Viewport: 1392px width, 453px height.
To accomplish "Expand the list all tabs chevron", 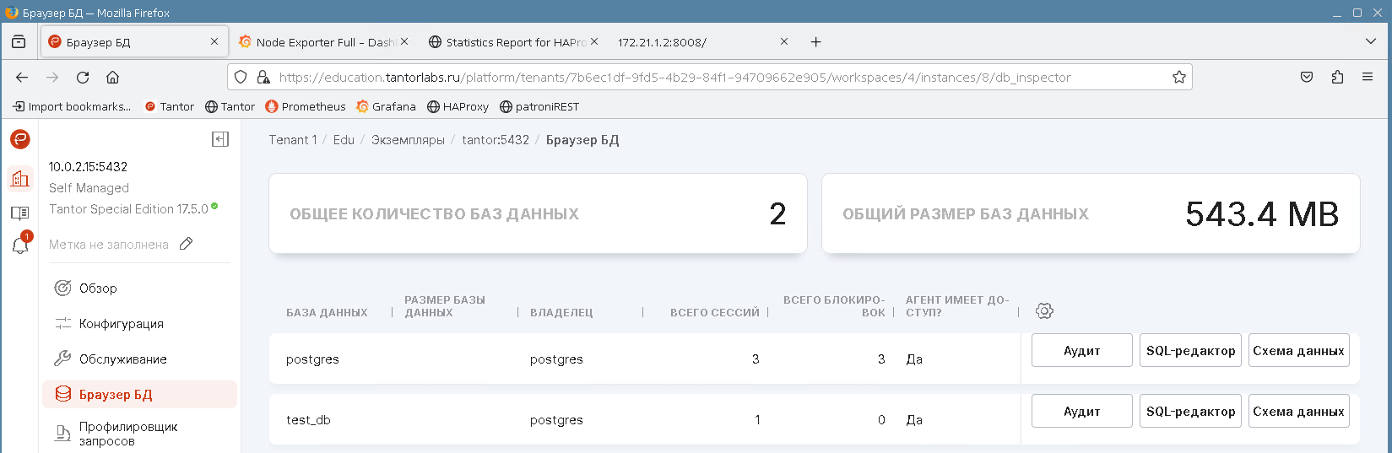I will tap(1370, 41).
